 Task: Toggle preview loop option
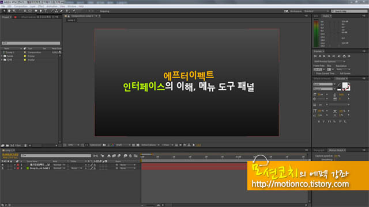pyautogui.click(x=344, y=56)
